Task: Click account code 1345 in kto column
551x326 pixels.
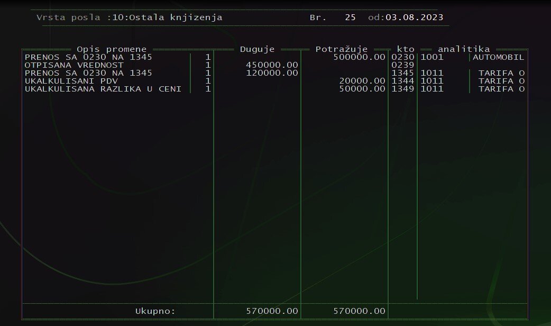Action: [x=403, y=73]
